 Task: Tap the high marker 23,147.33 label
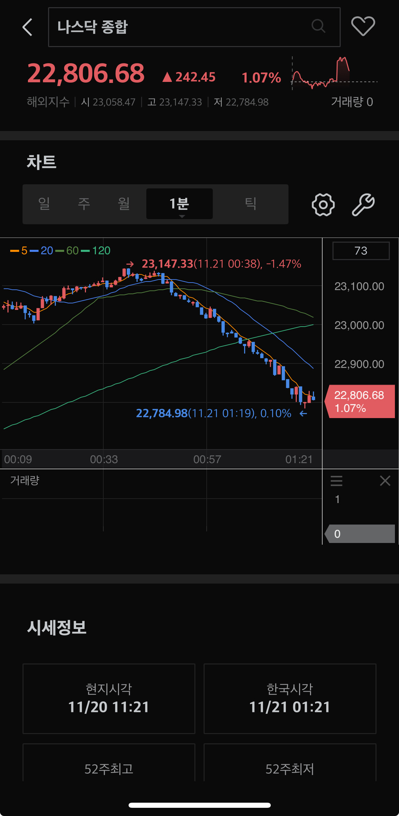point(221,264)
